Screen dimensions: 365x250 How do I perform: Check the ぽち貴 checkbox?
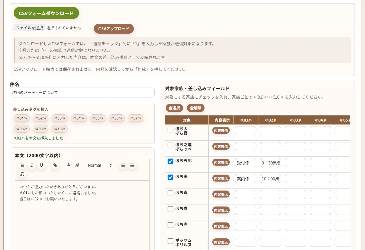[171, 193]
